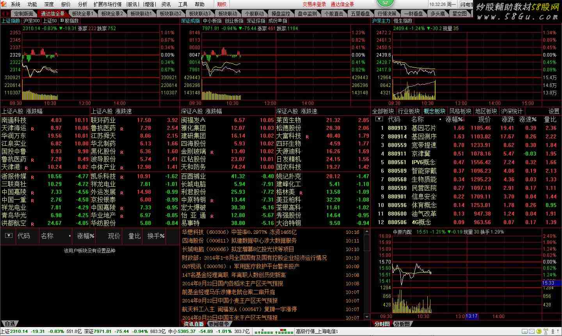Click the green circle showing 52

(x=385, y=3)
